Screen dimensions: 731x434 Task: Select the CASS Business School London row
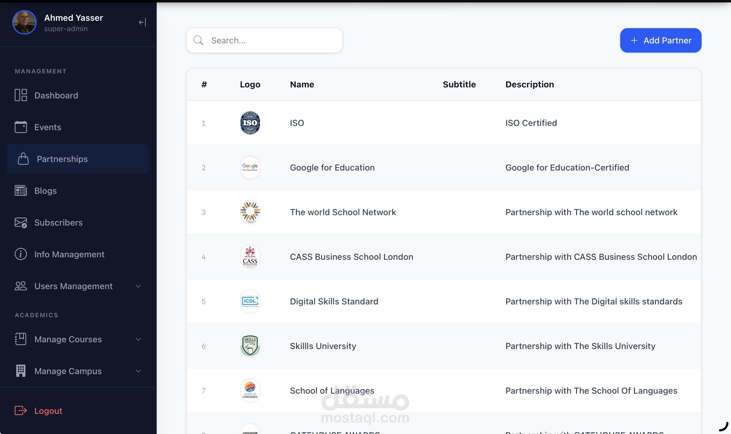coord(351,257)
